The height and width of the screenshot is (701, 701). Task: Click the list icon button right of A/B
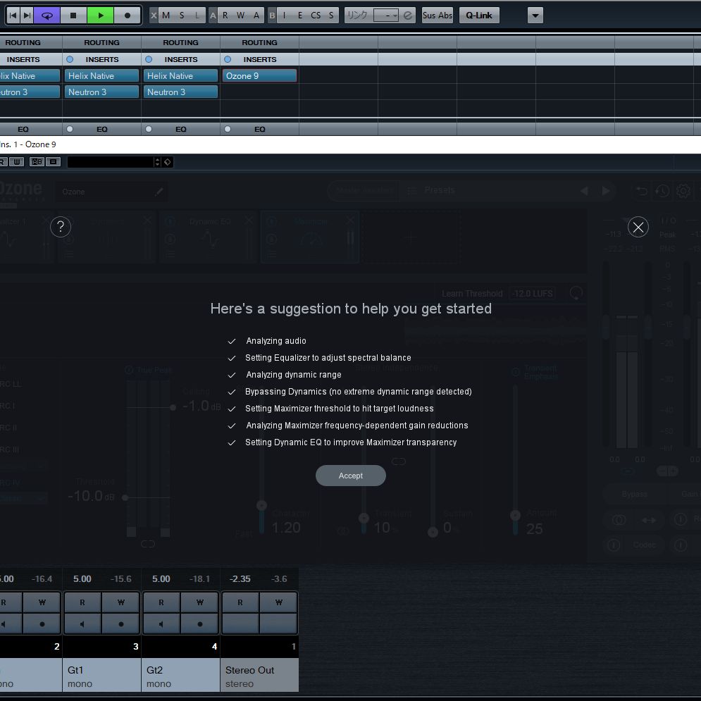pos(54,162)
